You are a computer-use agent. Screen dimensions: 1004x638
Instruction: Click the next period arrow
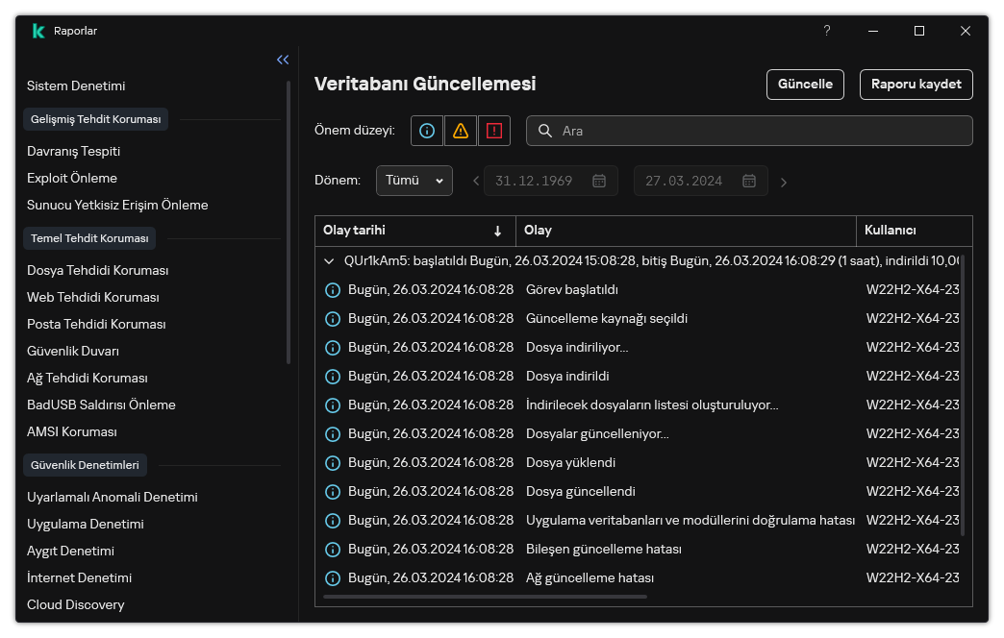784,182
